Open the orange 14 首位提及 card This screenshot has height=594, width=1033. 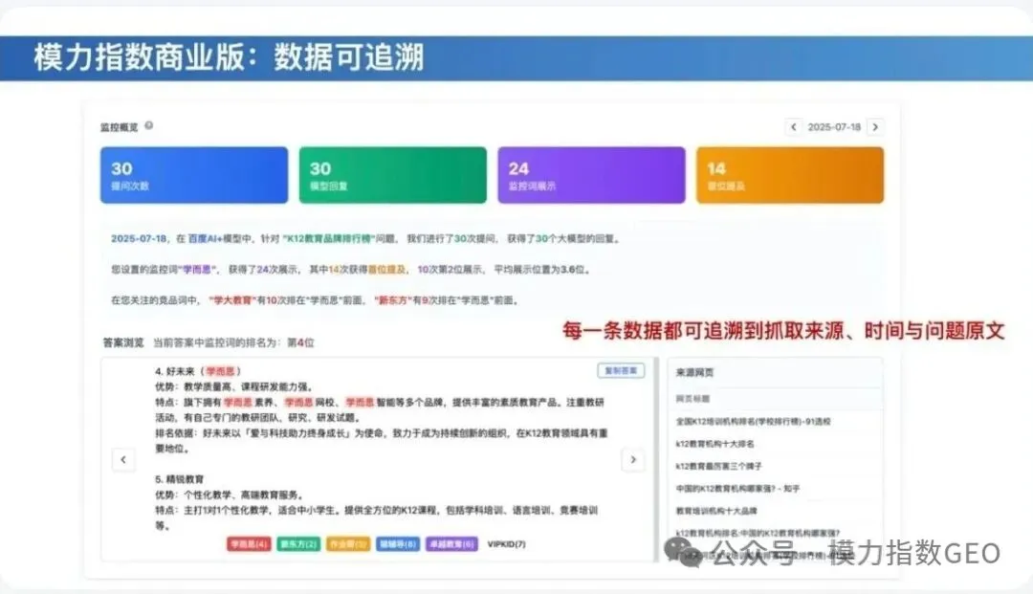[x=790, y=175]
